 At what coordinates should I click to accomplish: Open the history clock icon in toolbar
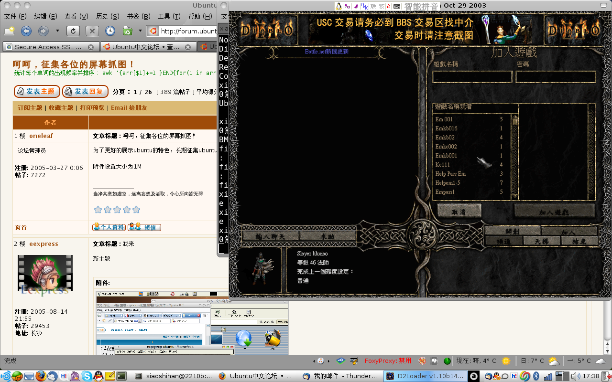pos(110,31)
